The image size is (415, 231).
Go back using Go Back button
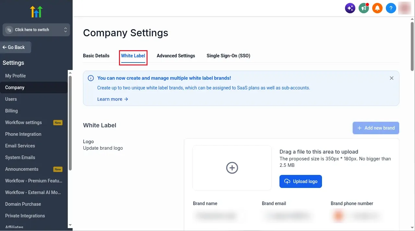pyautogui.click(x=16, y=47)
